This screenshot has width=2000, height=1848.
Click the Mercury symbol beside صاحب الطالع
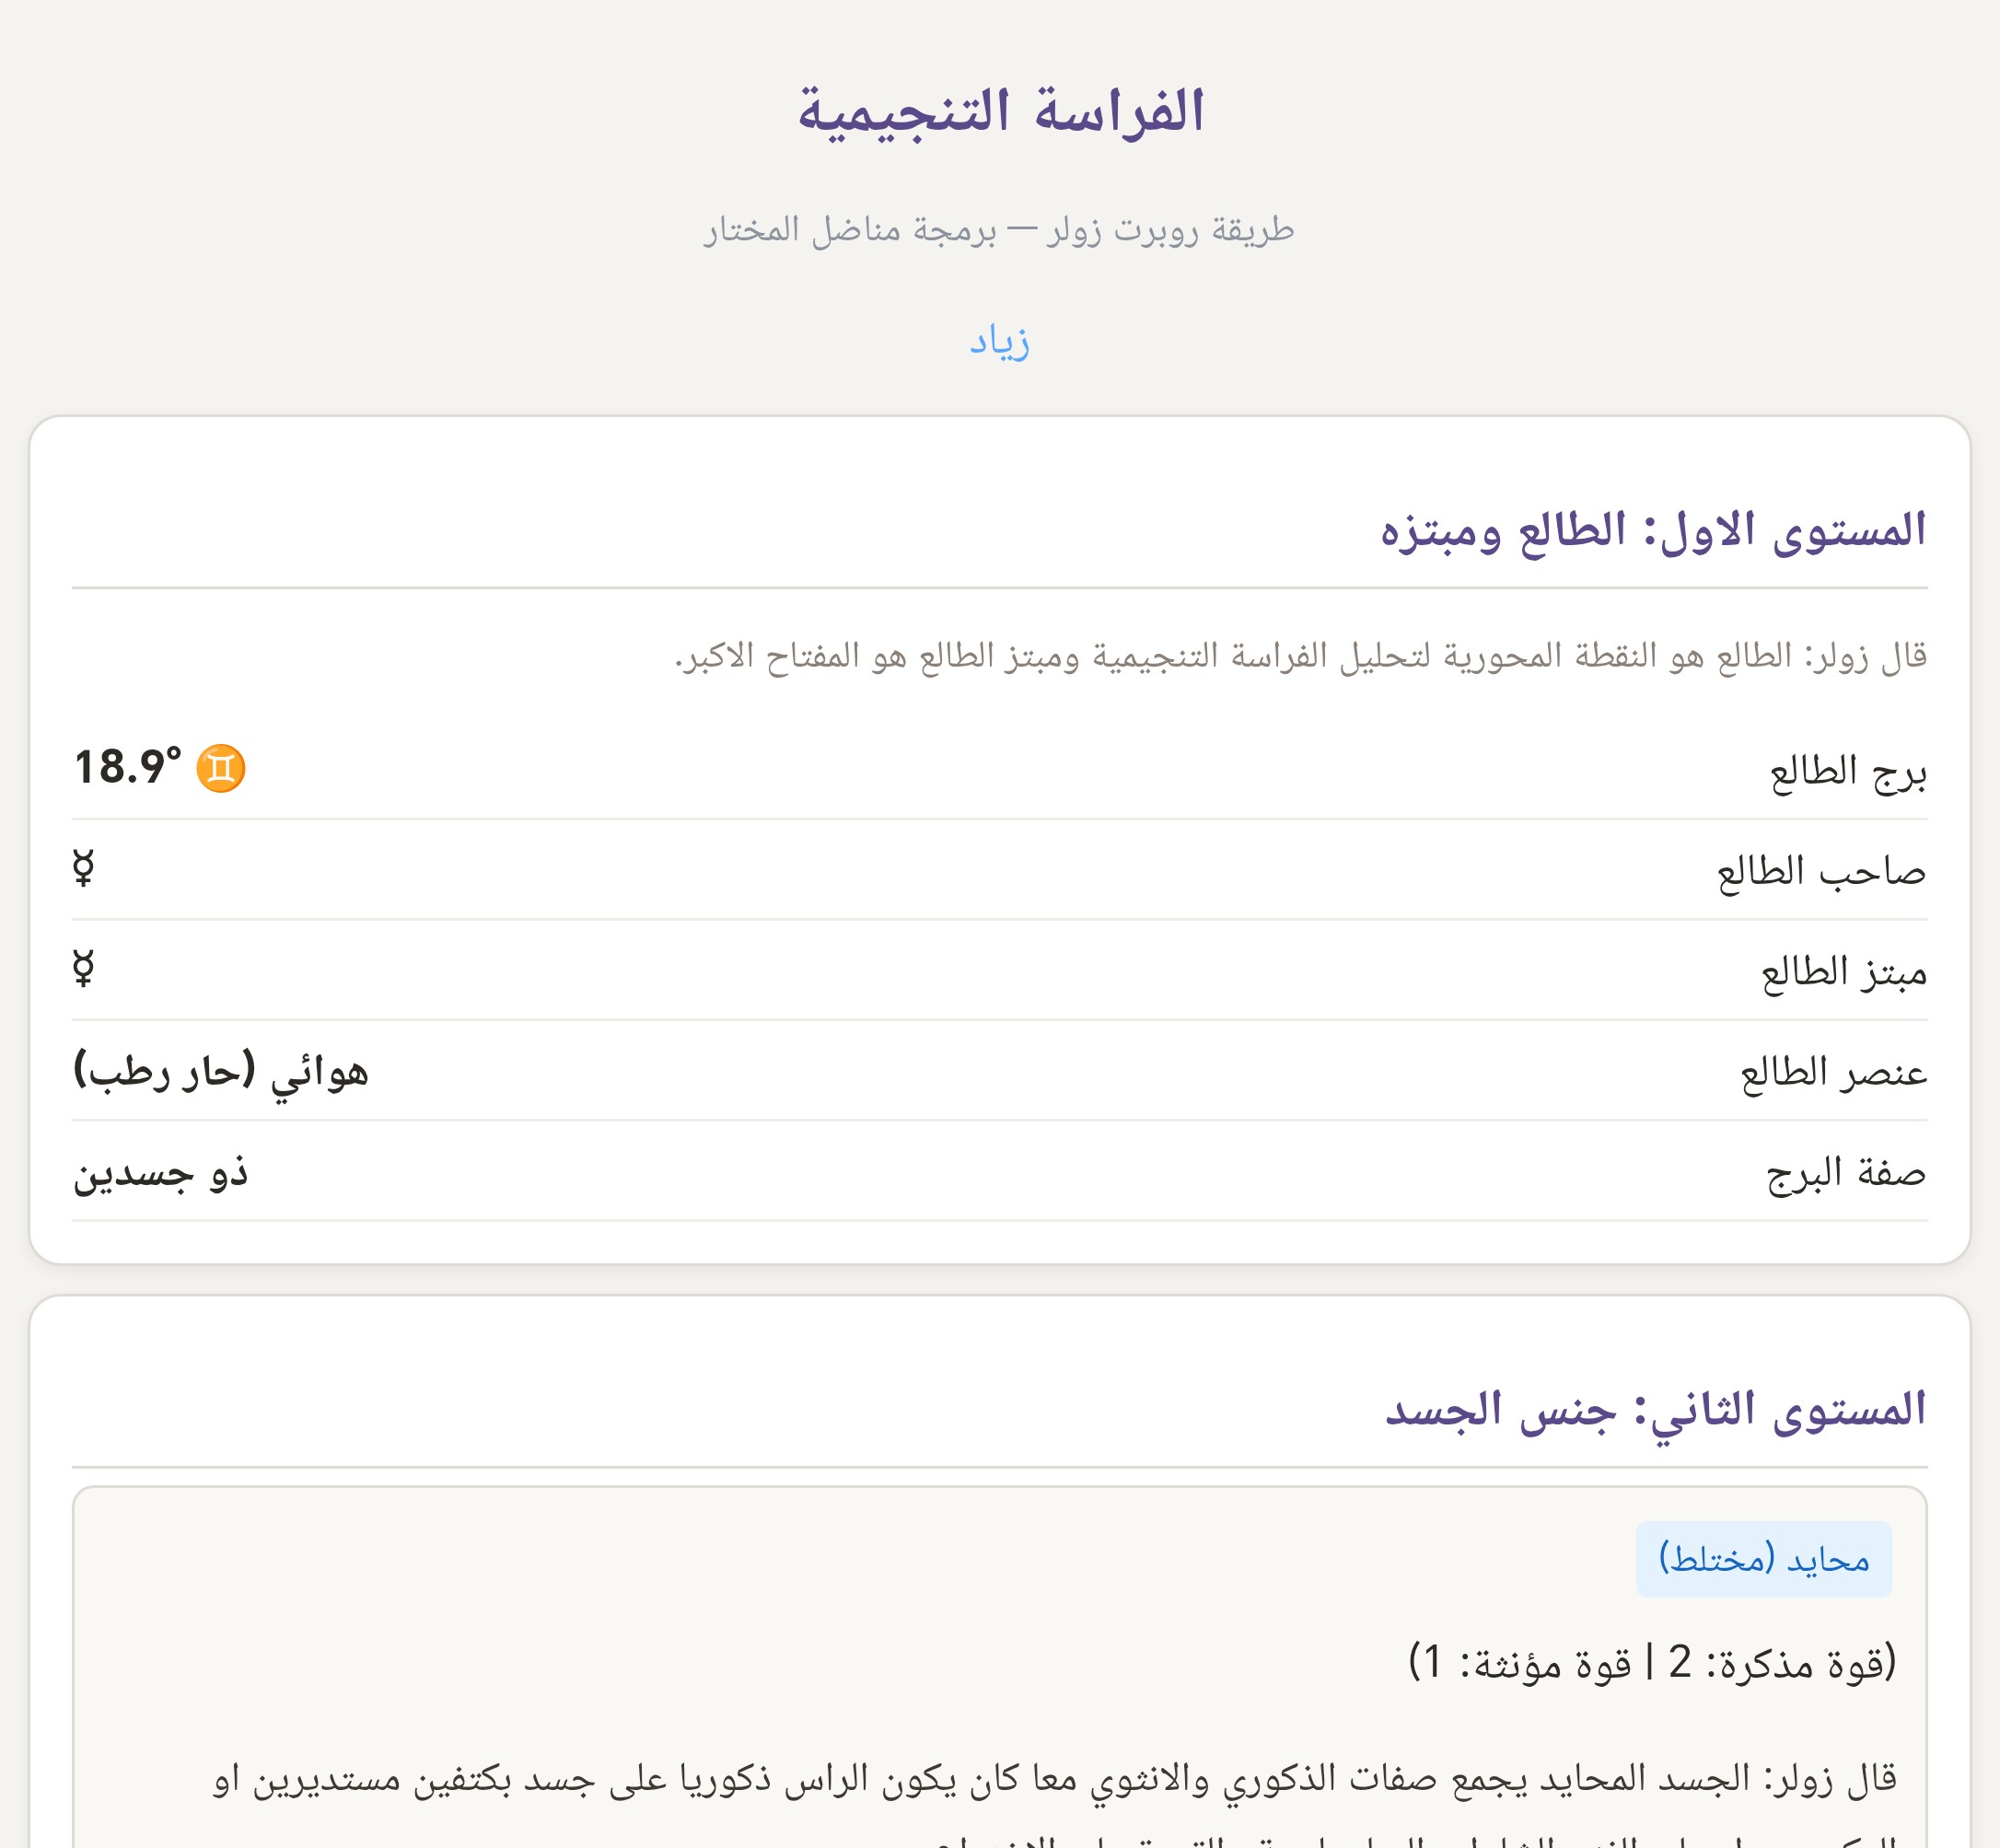click(84, 868)
